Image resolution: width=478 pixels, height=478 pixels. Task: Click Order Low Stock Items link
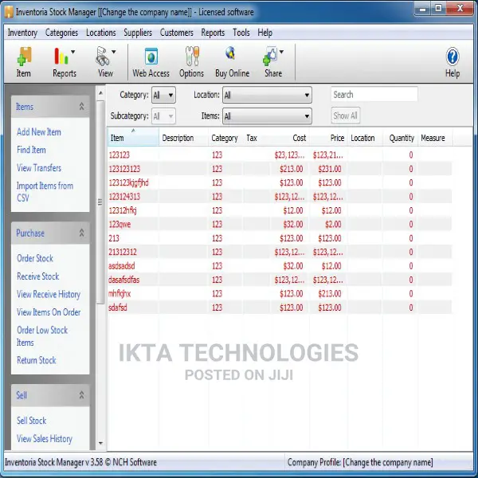pyautogui.click(x=42, y=336)
